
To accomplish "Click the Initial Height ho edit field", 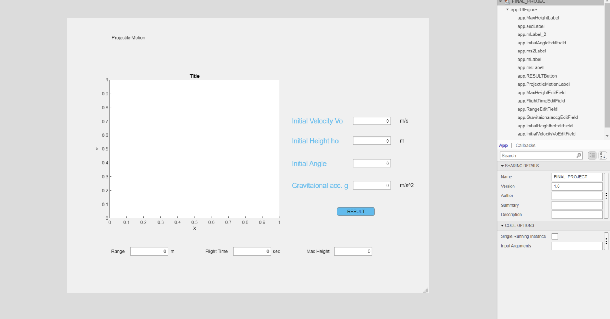I will pos(372,141).
